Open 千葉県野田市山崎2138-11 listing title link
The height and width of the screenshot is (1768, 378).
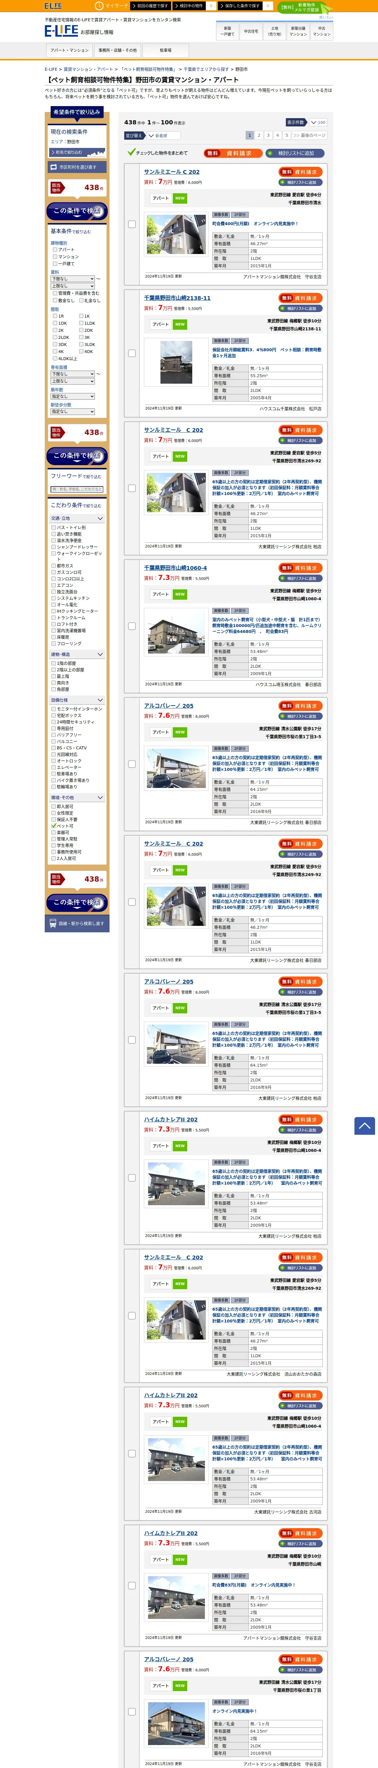177,298
